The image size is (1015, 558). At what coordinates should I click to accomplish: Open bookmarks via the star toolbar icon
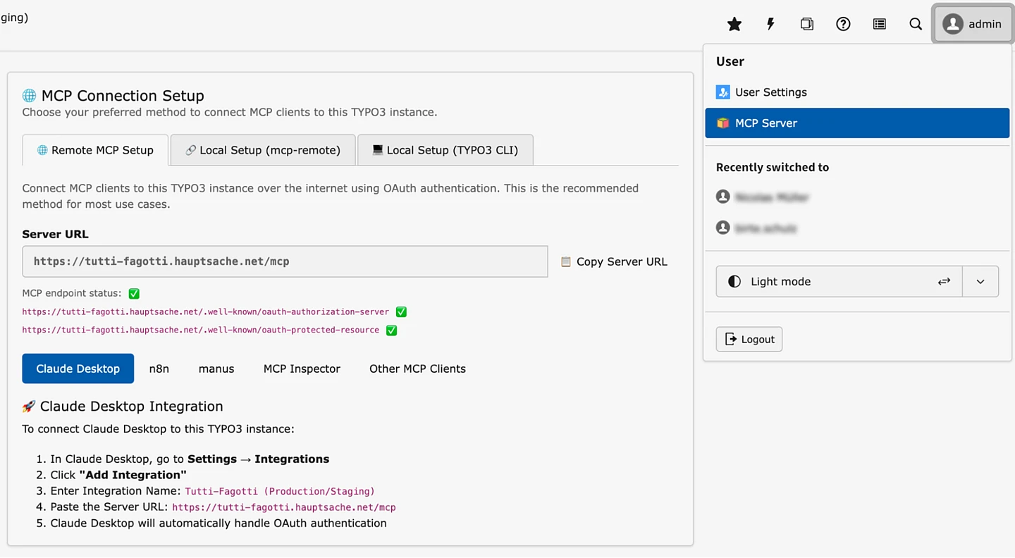click(x=734, y=23)
